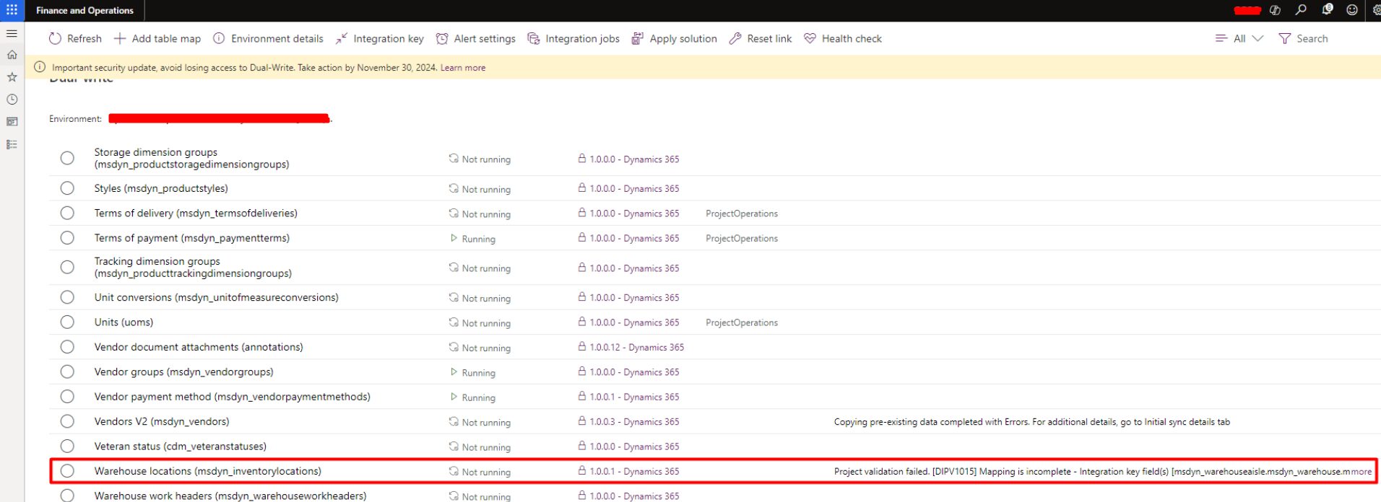Open Terms of payment table map
This screenshot has width=1381, height=502.
point(192,238)
